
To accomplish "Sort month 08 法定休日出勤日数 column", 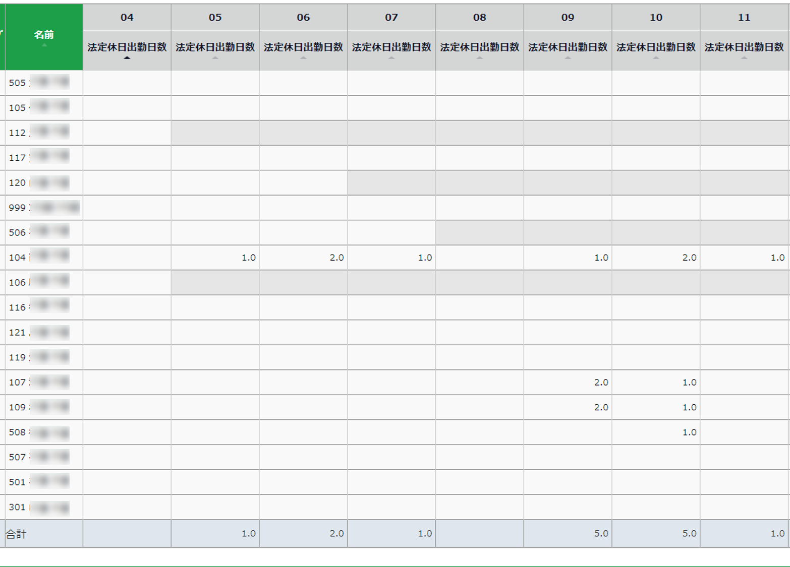I will coord(480,50).
